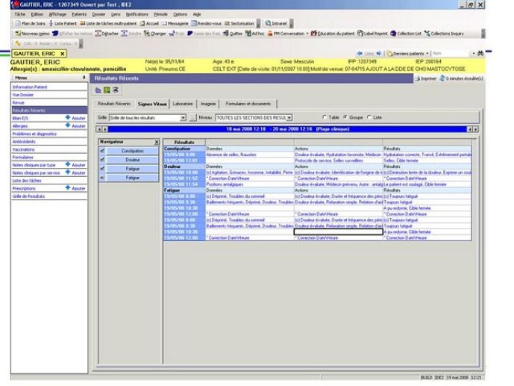Shift date range forward with far-right arrow

[x=476, y=129]
